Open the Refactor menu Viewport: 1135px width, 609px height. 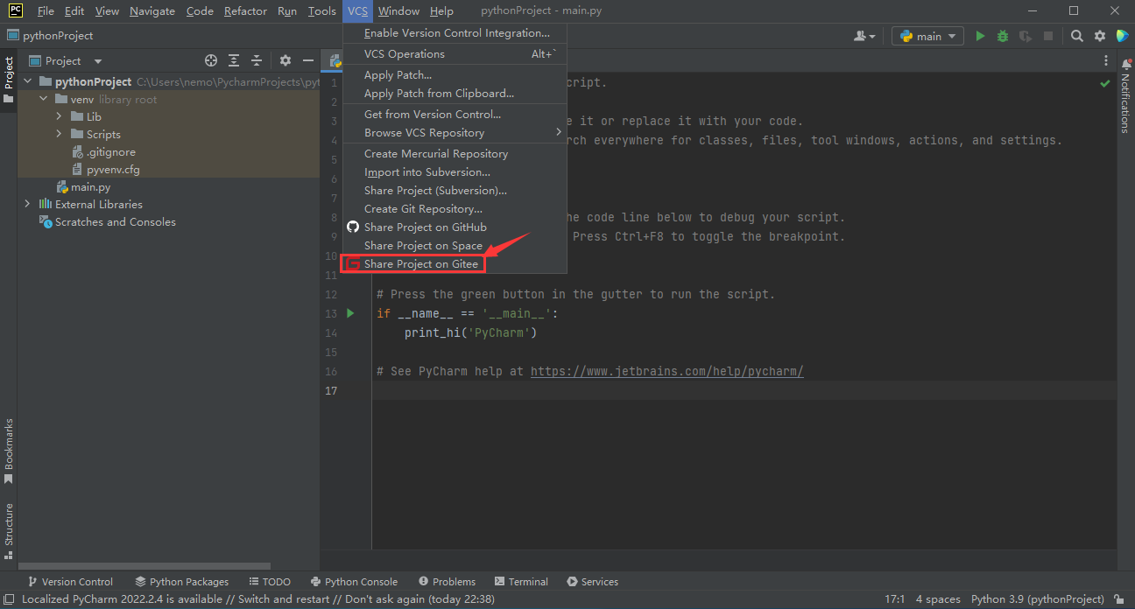click(245, 10)
